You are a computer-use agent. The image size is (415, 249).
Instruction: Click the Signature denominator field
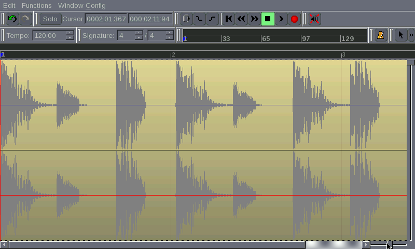157,35
